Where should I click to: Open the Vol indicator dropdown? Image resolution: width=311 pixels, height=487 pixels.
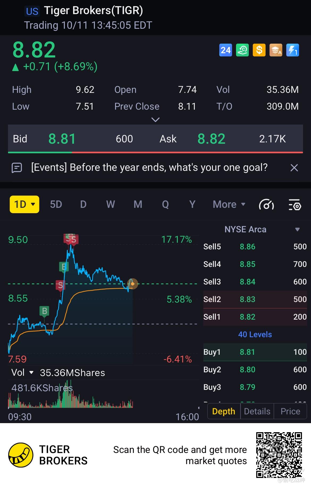[23, 373]
